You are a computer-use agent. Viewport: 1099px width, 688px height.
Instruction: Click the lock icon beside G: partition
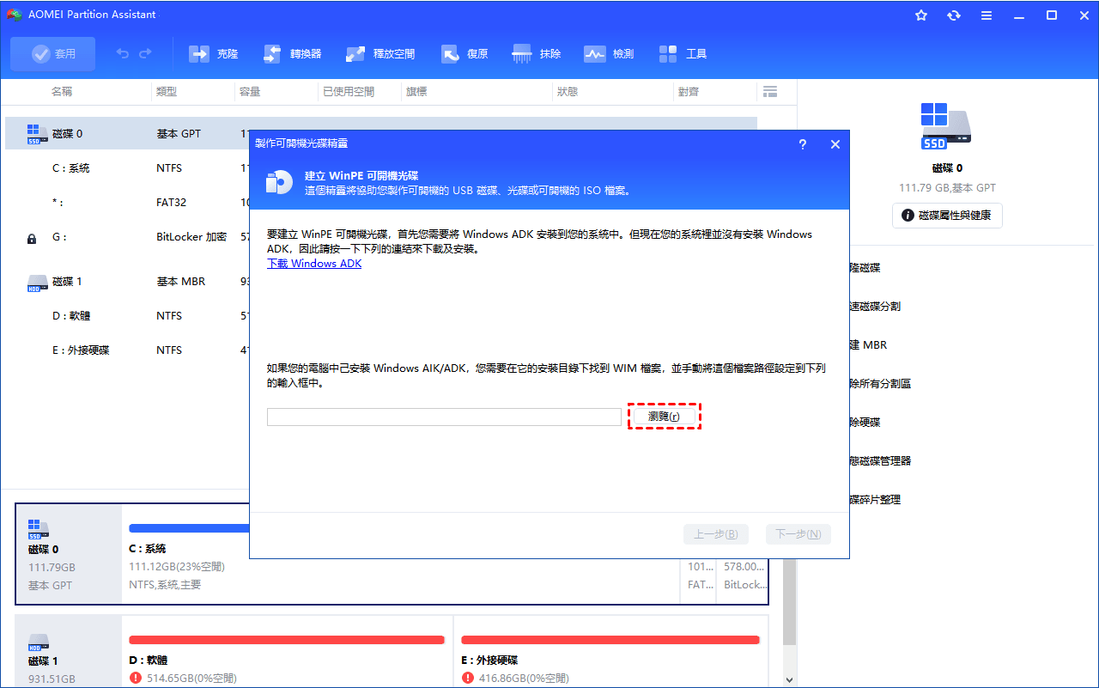[x=33, y=239]
